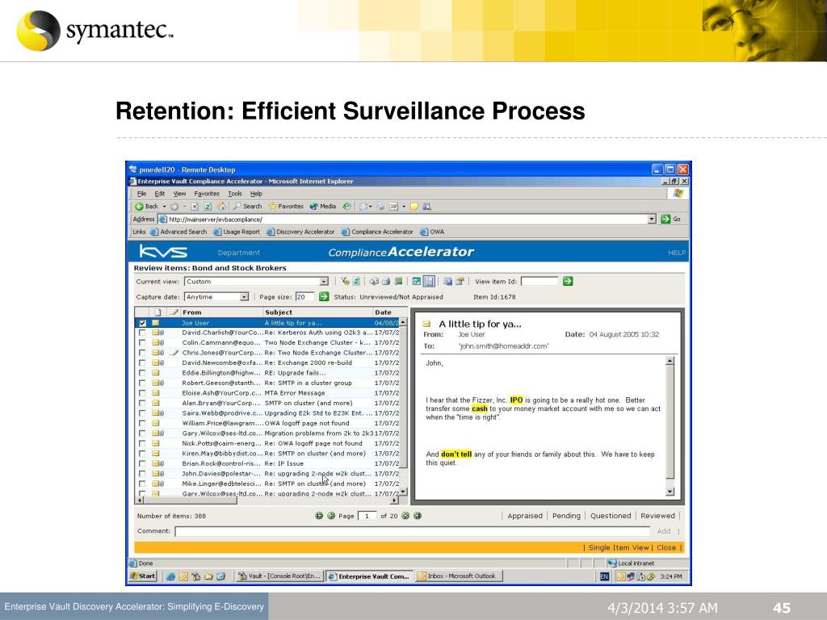Click the KVS logo
Image resolution: width=827 pixels, height=620 pixels.
click(x=163, y=252)
